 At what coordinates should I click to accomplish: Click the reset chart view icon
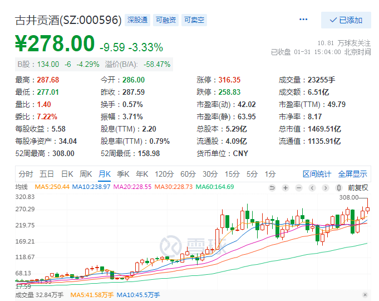272,187
